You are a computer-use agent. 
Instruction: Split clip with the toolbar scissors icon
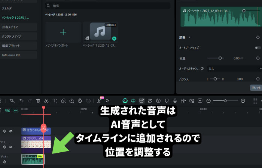coord(46,101)
